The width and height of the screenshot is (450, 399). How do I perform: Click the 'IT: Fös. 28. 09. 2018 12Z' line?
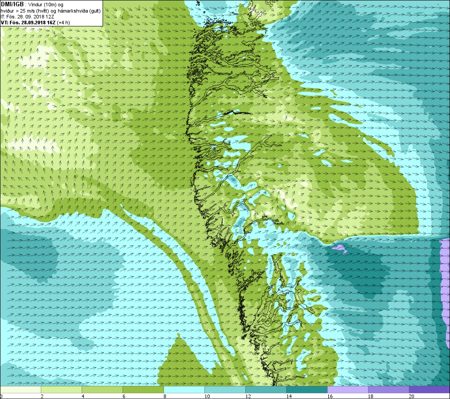point(27,17)
